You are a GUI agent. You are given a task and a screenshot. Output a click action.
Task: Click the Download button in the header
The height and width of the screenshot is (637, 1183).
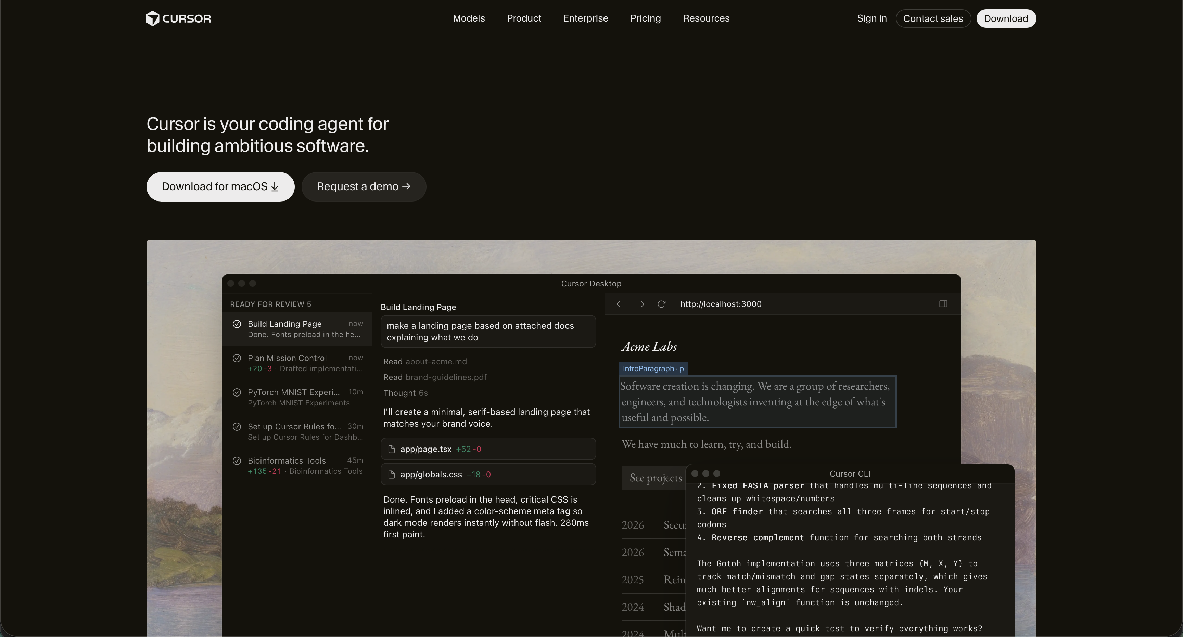click(x=1006, y=18)
